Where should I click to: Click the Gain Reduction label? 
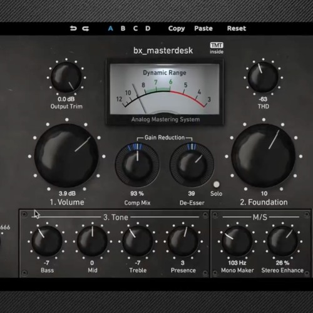[165, 138]
